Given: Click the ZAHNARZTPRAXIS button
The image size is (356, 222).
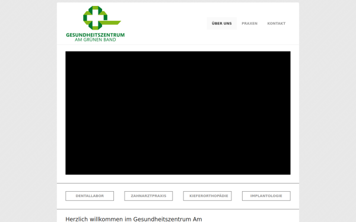Looking at the screenshot, I should coord(148,196).
